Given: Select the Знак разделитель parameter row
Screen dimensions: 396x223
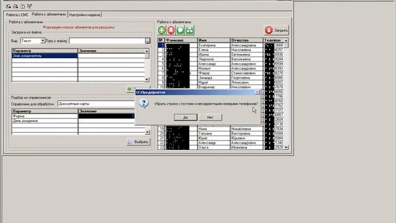Looking at the screenshot, I should tap(45, 56).
